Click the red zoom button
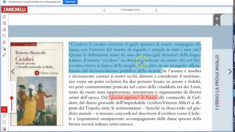Viewport: 235px width, 132px height. coord(4,110)
